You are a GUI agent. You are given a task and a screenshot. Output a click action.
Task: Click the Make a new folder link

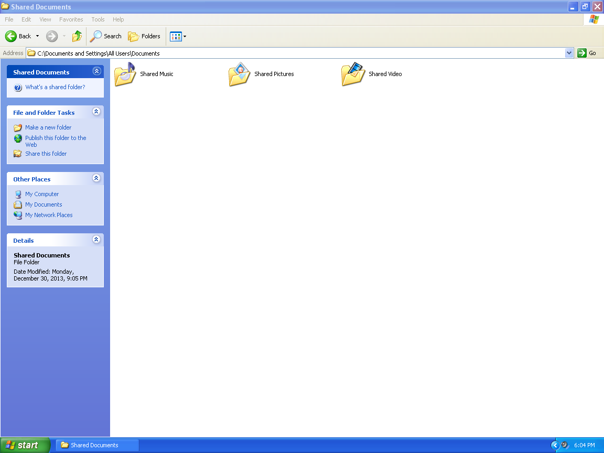click(x=48, y=127)
